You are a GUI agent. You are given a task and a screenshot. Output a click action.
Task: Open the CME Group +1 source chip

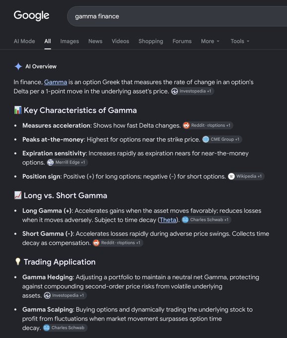click(x=222, y=139)
